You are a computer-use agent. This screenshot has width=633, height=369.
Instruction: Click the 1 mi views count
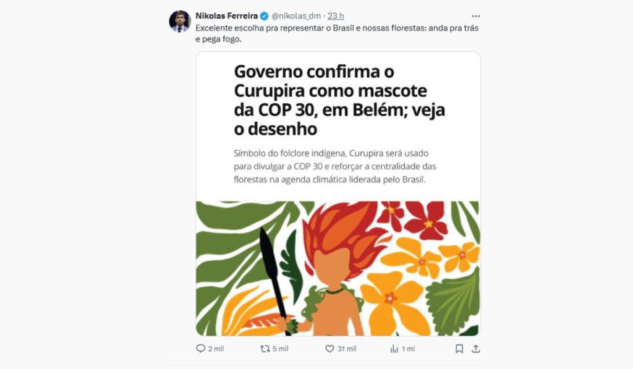coord(408,349)
